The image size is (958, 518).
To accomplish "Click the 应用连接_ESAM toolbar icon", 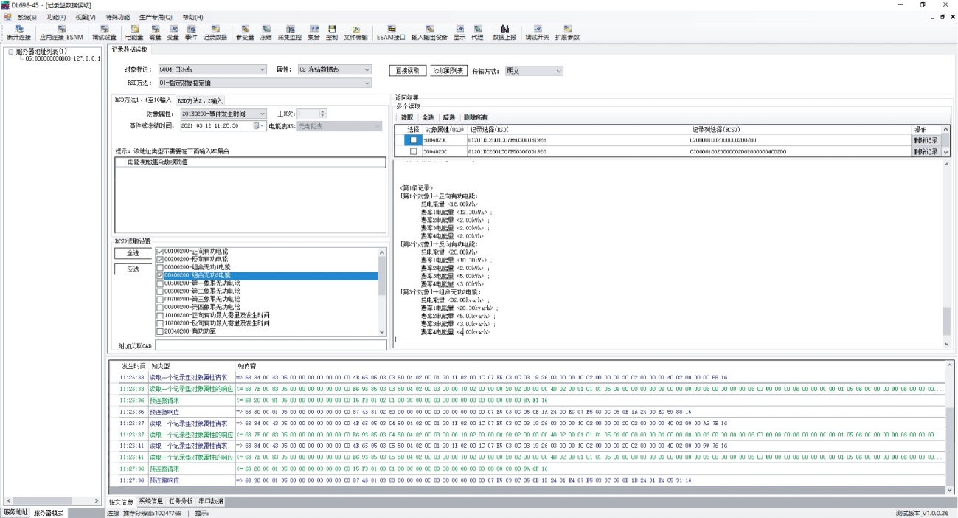I will tap(62, 32).
